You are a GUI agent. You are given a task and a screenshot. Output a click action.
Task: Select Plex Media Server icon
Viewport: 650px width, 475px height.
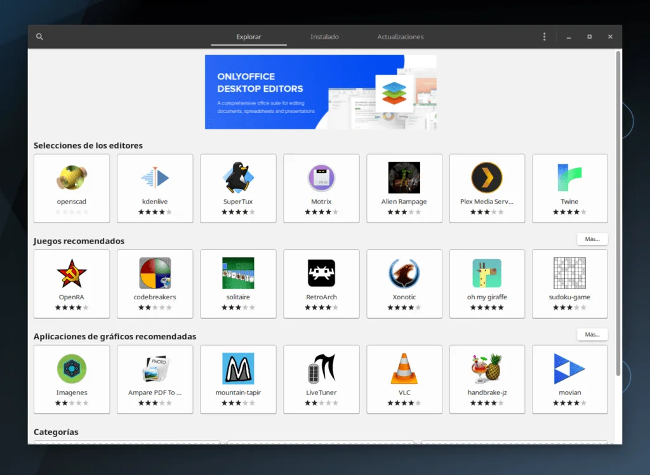[x=487, y=178]
